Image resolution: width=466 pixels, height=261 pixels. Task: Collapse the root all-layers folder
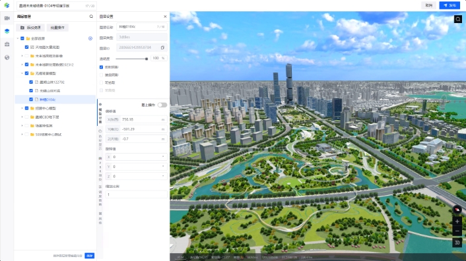point(18,38)
